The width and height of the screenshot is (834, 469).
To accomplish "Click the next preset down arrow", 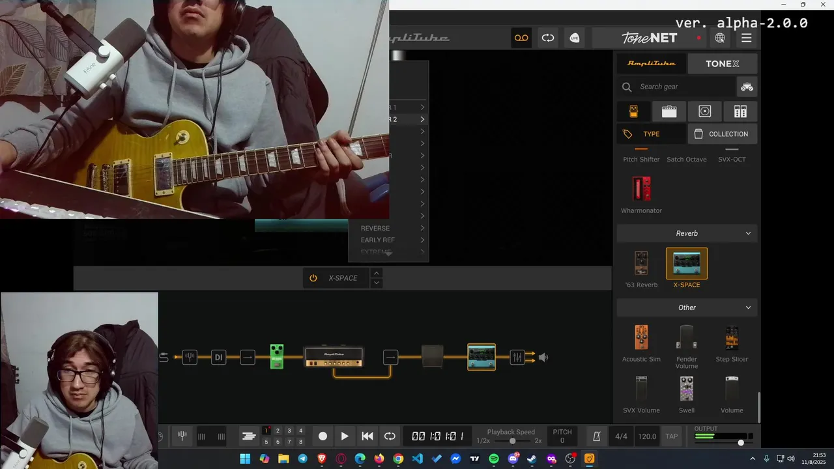I will click(x=377, y=283).
